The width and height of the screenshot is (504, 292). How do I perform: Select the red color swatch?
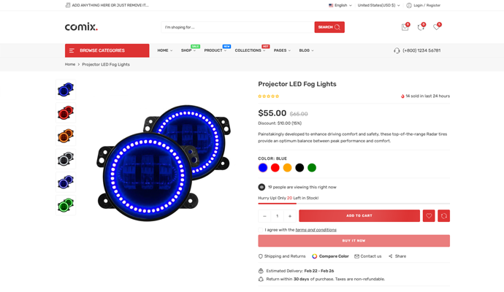tap(275, 168)
